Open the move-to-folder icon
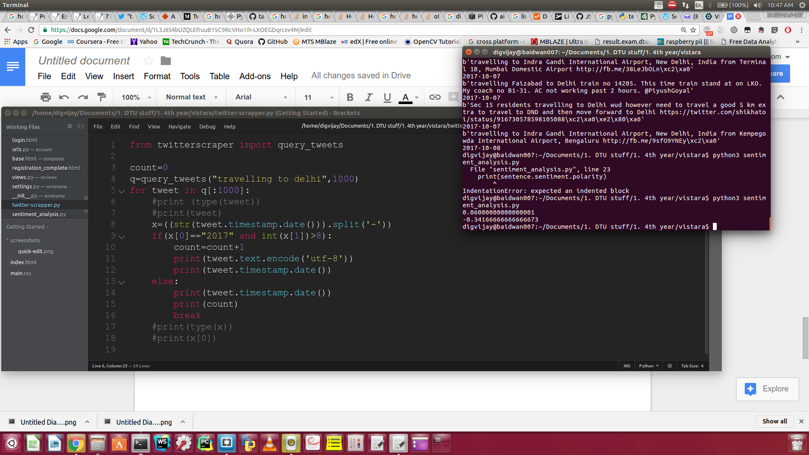Screen dimensions: 809x455 (x=166, y=61)
